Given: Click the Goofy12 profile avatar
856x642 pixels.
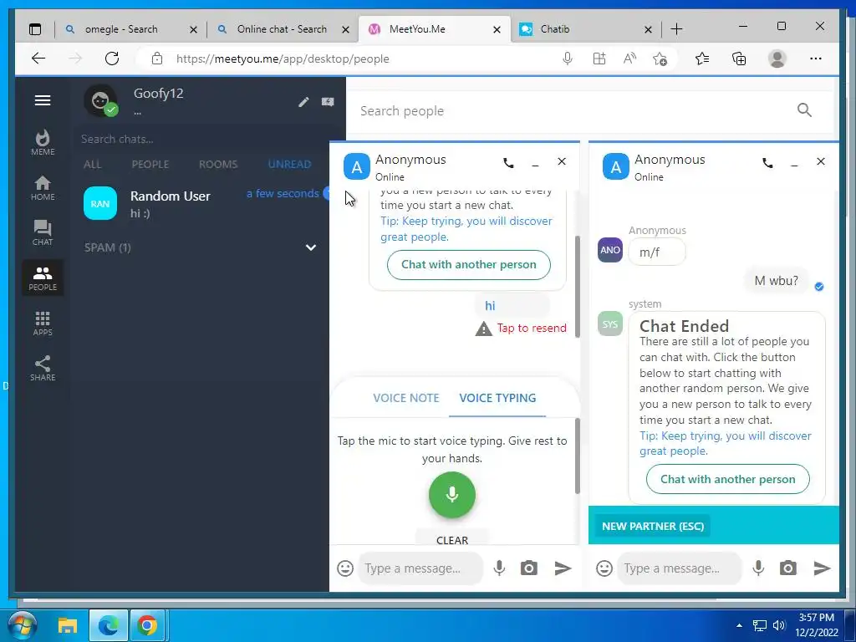Looking at the screenshot, I should tap(100, 101).
